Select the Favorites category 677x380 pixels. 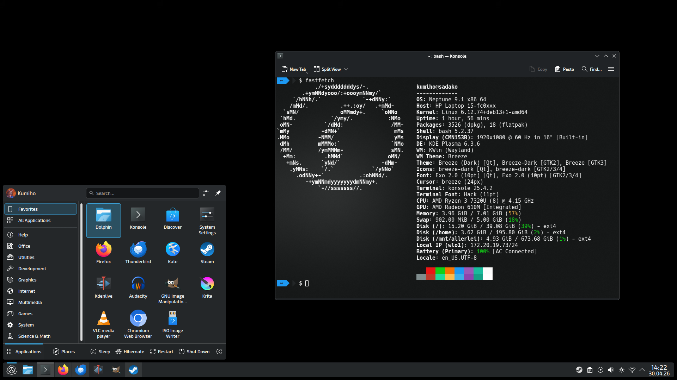tap(41, 209)
